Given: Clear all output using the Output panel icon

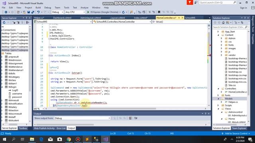Looking at the screenshot, I should click(130, 118).
